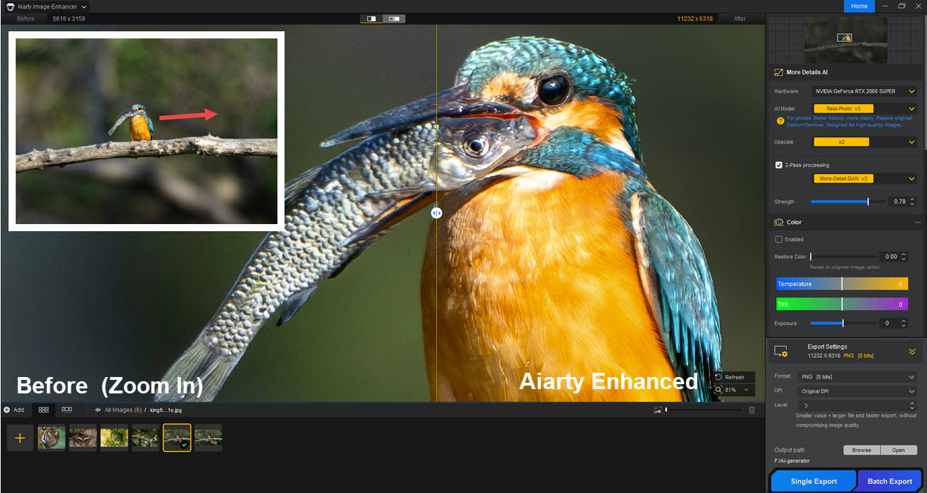Image resolution: width=927 pixels, height=493 pixels.
Task: Click the Tint gradient slider
Action: click(x=842, y=304)
